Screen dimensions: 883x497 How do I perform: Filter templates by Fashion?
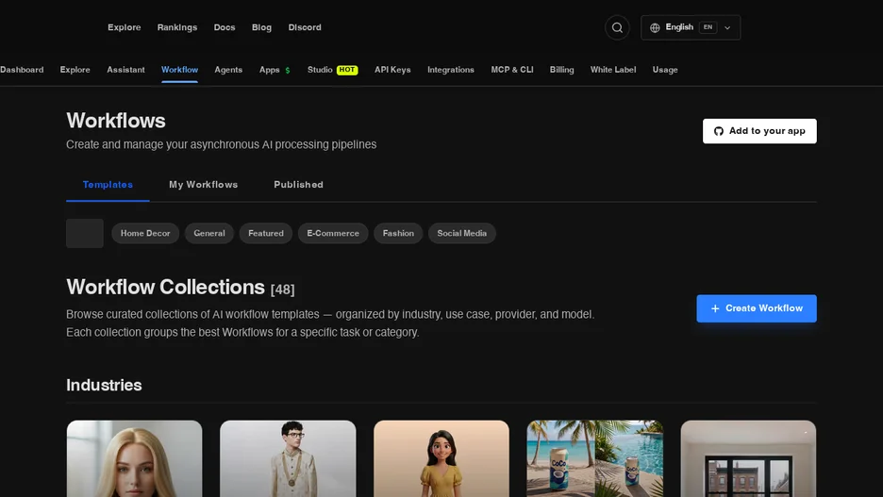[x=398, y=233]
